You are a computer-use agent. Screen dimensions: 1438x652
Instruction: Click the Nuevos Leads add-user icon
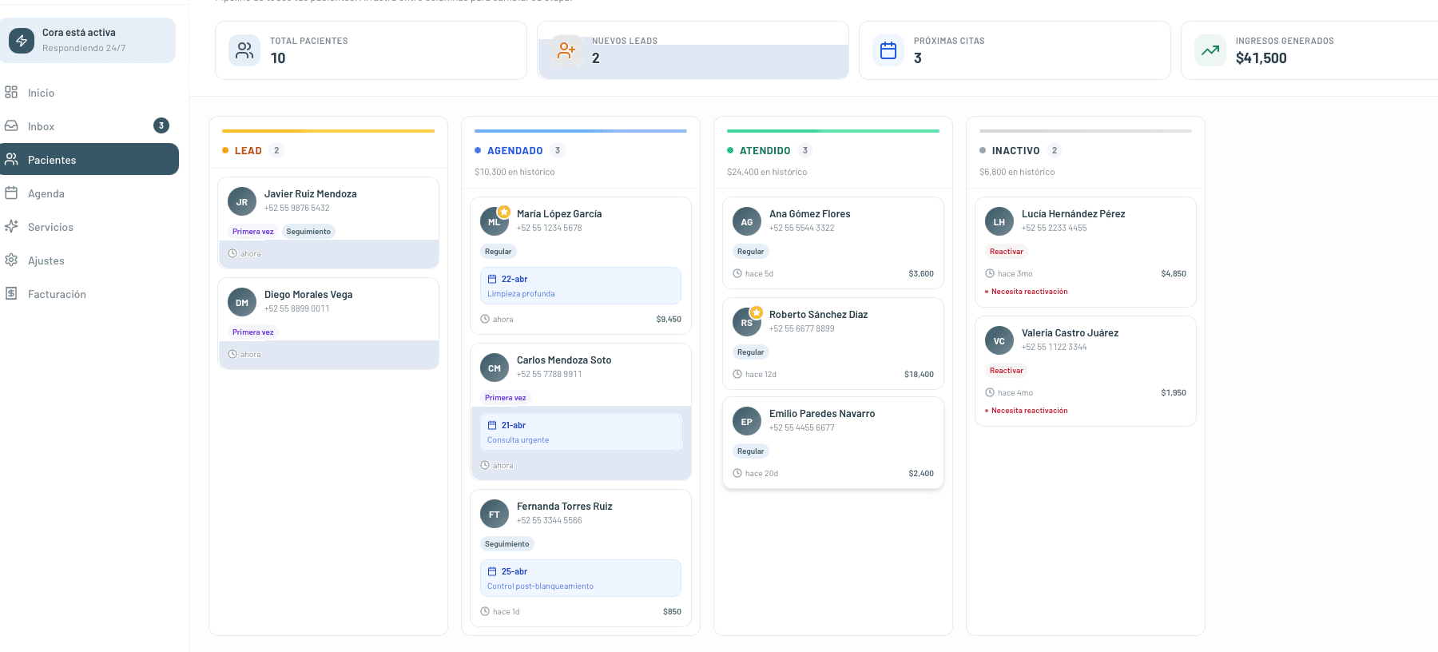[x=566, y=50]
